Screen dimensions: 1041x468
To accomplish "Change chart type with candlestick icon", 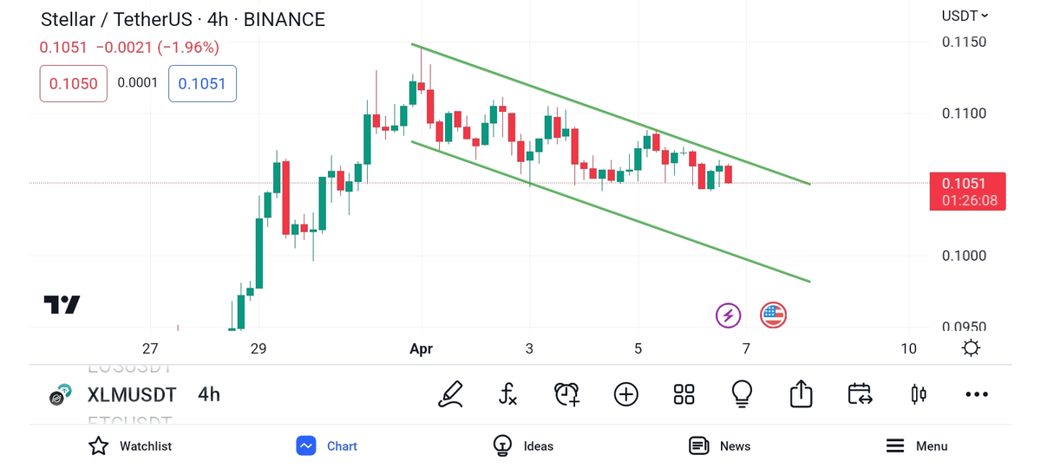I will [x=918, y=394].
